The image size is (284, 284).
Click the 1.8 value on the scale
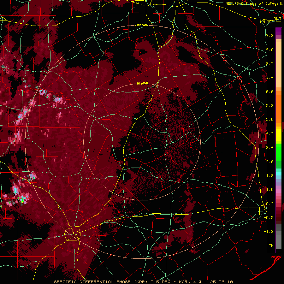(x=270, y=176)
